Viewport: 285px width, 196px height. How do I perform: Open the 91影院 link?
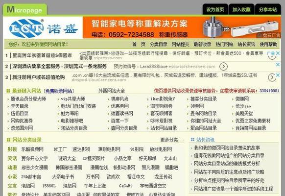[137, 149]
